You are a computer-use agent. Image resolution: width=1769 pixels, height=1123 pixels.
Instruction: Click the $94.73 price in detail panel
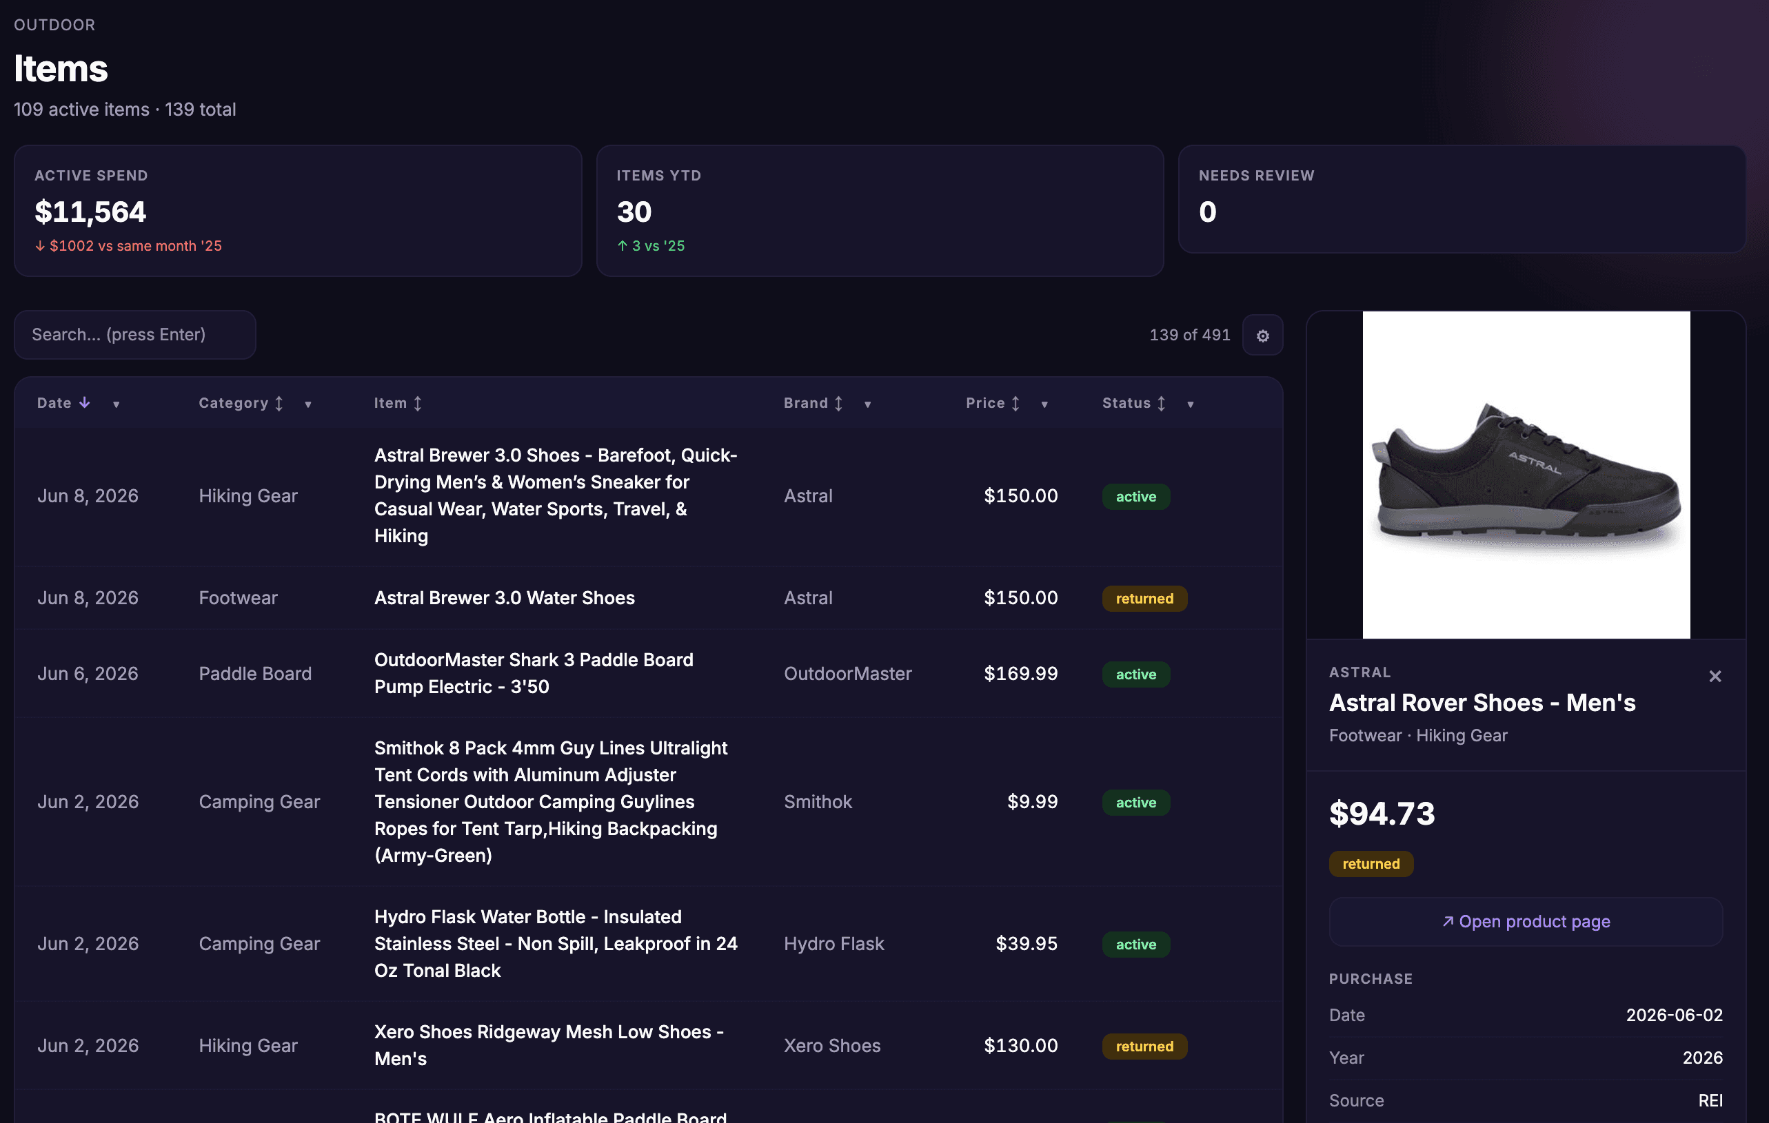(x=1381, y=813)
